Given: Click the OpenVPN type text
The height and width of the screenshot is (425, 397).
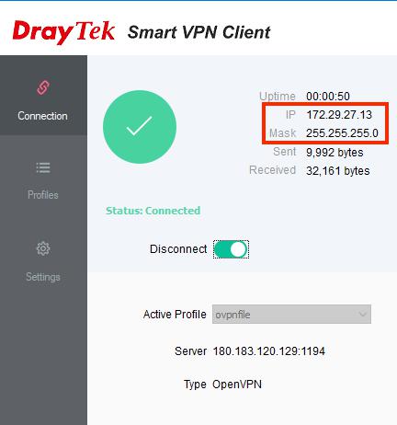Looking at the screenshot, I should (237, 385).
